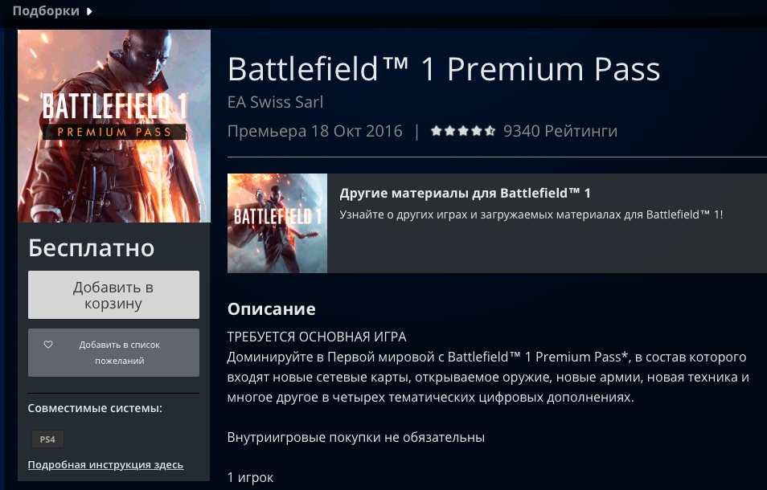
Task: Click the 9340 Рейтинги count
Action: click(560, 131)
